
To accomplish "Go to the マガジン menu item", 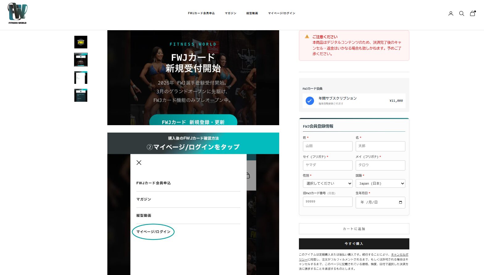I will point(230,13).
